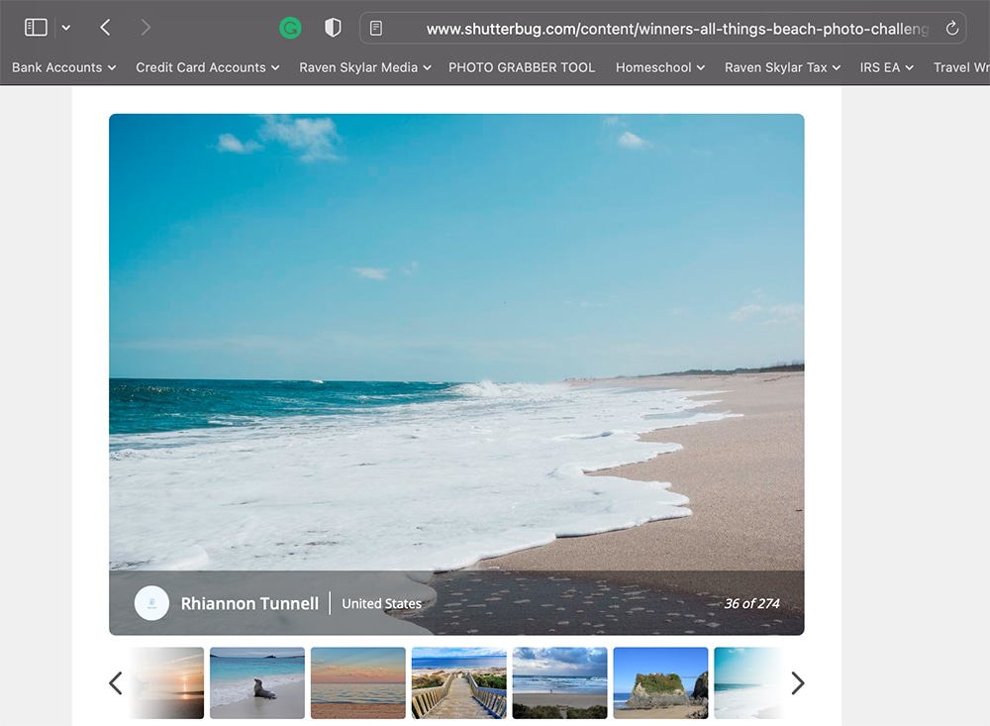Open the PHOTO GRABBER TOOL bookmark
Screen dimensions: 990x726
click(x=522, y=67)
